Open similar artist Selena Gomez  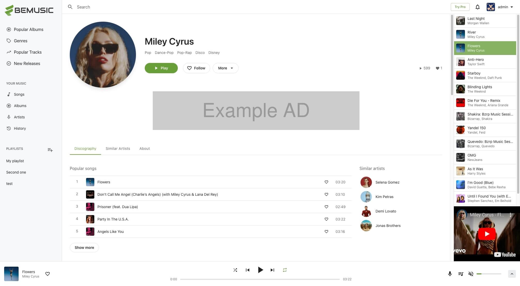[x=387, y=182]
